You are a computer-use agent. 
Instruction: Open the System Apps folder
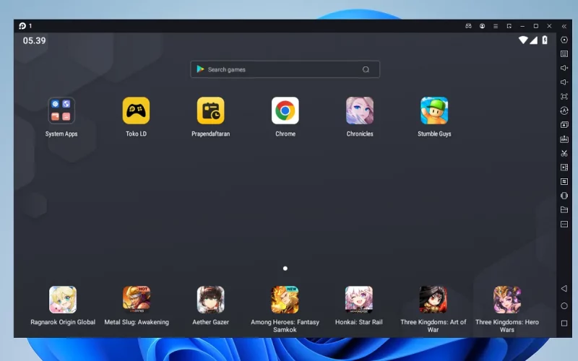coord(61,110)
